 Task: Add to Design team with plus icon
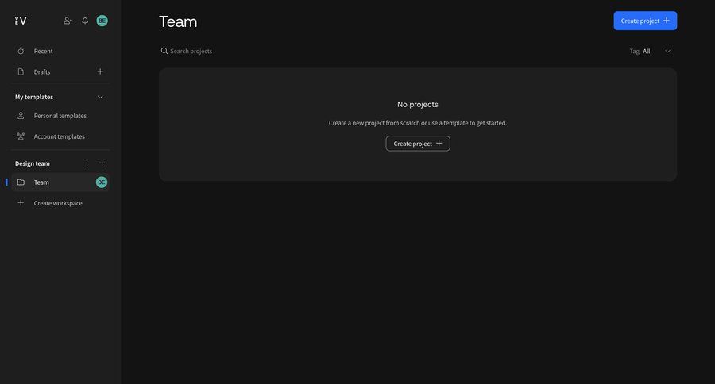click(102, 163)
